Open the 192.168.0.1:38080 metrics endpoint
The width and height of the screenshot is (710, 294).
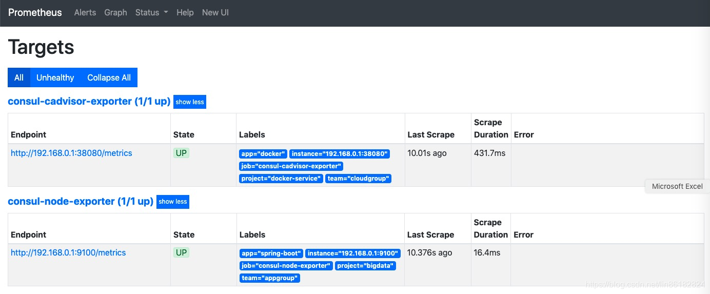[x=71, y=153]
